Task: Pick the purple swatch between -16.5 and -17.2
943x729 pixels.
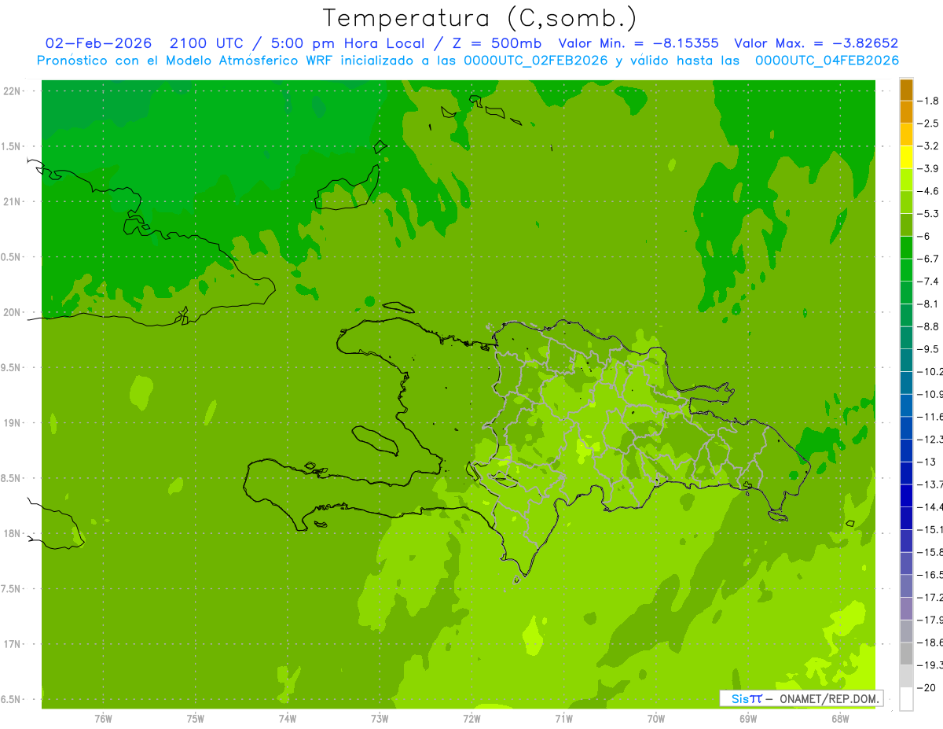Action: tap(906, 586)
